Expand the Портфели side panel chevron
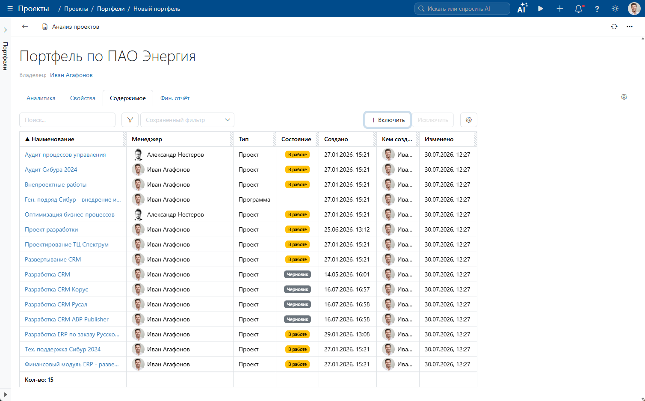This screenshot has width=645, height=401. [x=5, y=30]
